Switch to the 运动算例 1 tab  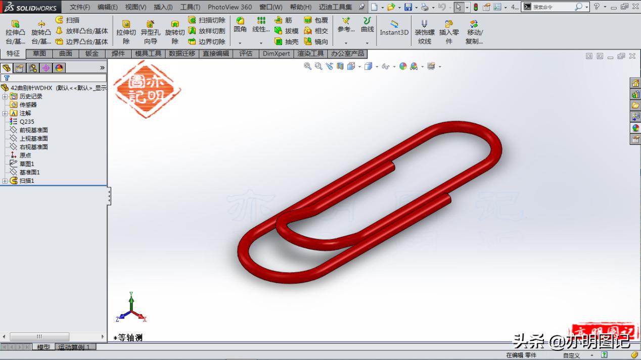tap(75, 347)
